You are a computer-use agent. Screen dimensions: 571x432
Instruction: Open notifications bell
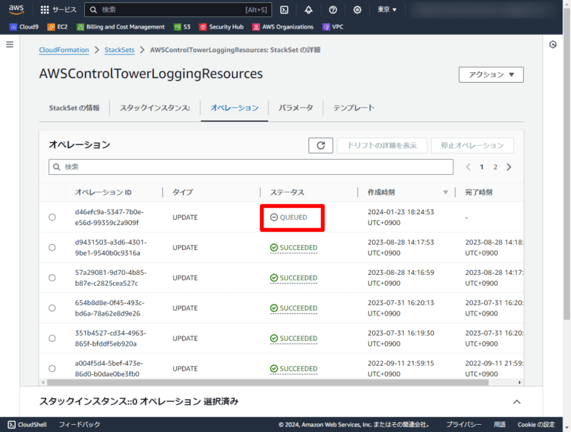pyautogui.click(x=308, y=10)
